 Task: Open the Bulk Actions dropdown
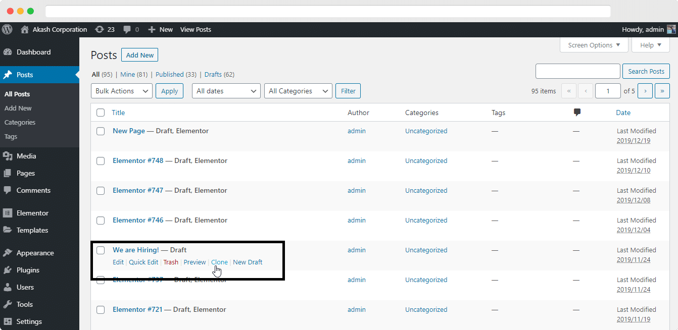[x=121, y=91]
